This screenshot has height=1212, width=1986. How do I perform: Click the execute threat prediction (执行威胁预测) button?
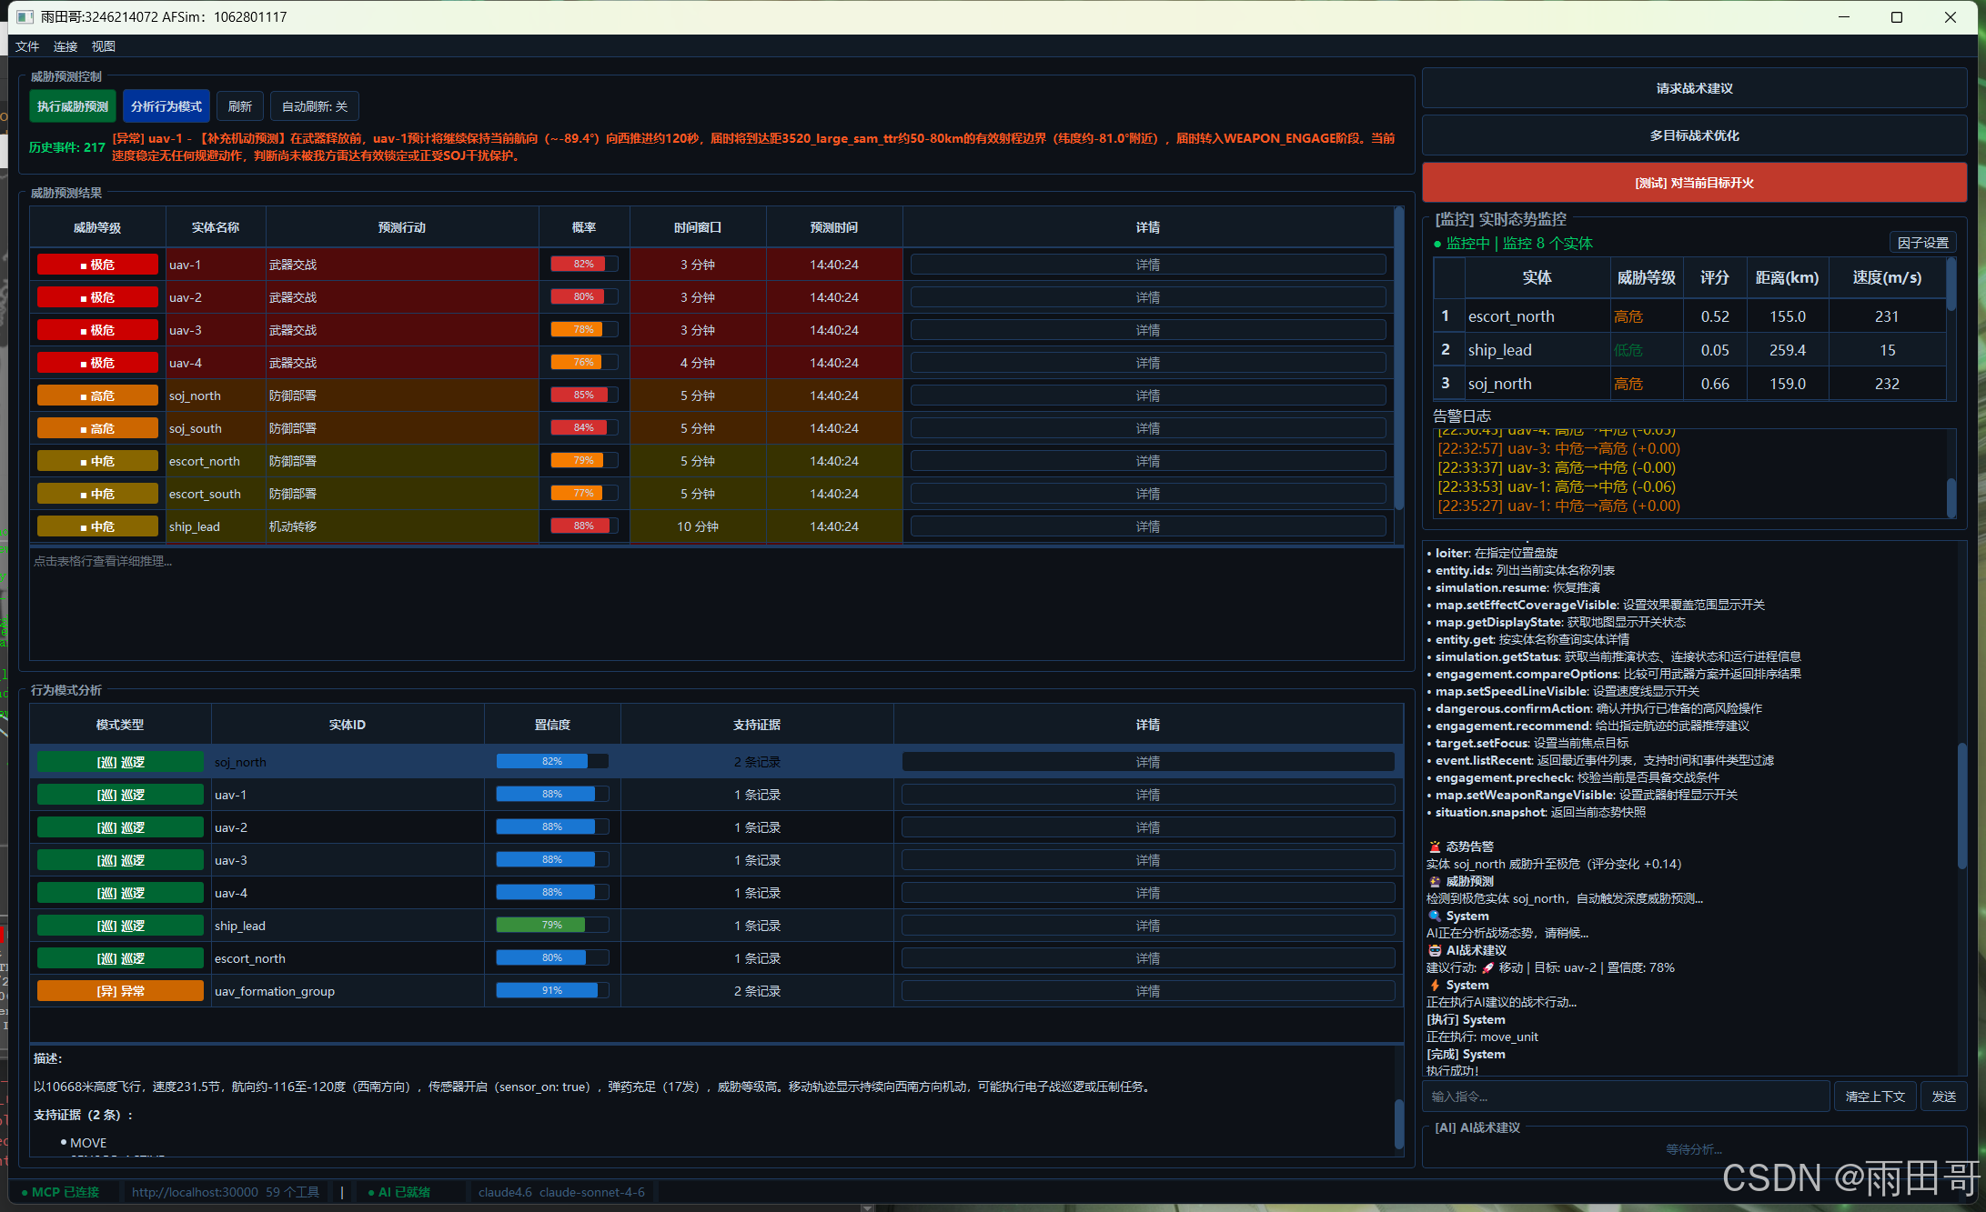(73, 106)
